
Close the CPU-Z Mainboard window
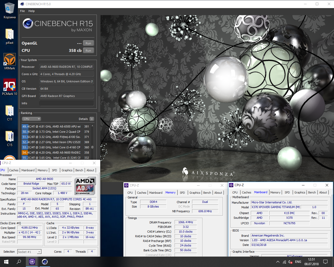(327, 185)
